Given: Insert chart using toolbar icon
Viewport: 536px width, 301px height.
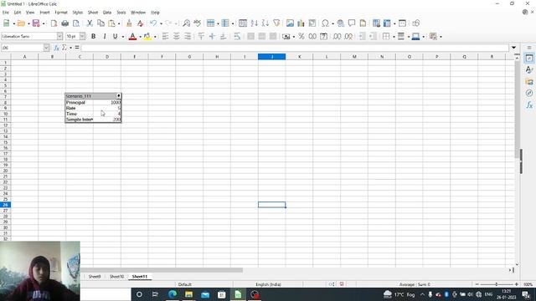Looking at the screenshot, I should click(x=301, y=23).
